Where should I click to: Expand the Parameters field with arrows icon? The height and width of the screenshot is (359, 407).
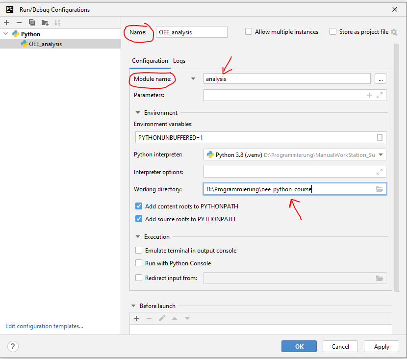[x=380, y=95]
